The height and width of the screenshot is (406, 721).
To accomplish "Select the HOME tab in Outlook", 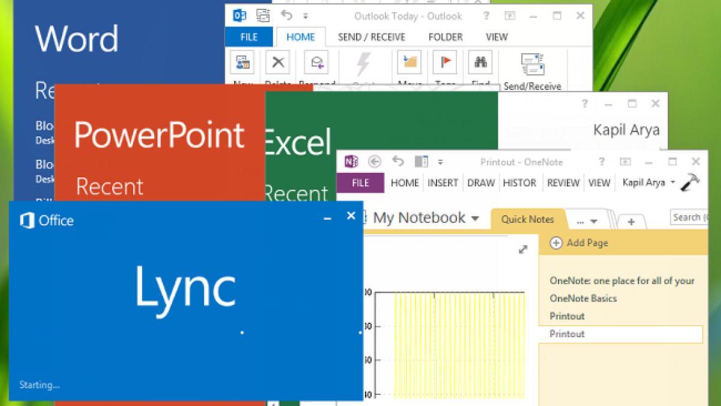I will [301, 37].
